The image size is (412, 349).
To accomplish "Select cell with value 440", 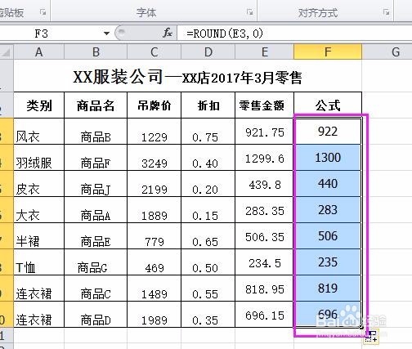I will [328, 184].
